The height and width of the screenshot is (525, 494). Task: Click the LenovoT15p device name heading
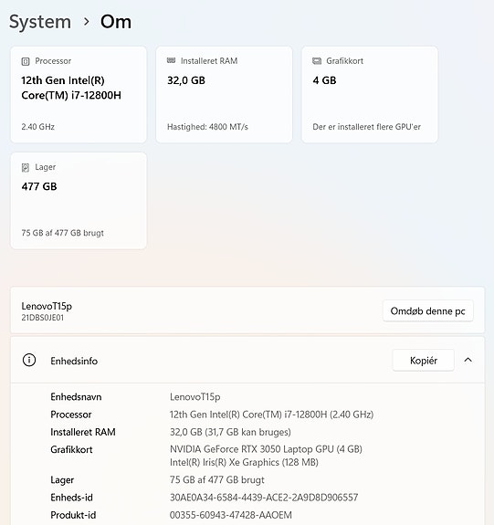[x=47, y=306]
